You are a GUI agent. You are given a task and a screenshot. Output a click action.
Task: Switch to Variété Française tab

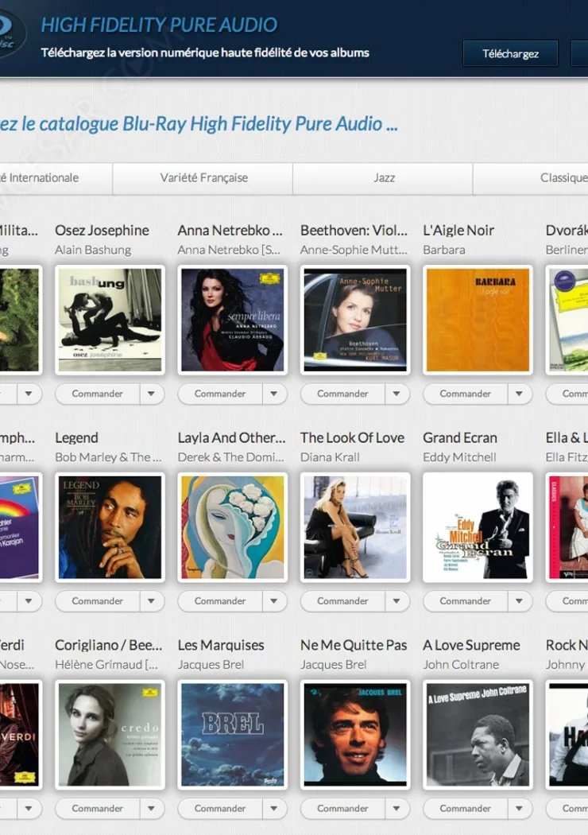203,178
